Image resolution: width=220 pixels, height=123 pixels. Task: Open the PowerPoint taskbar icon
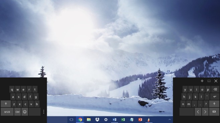pos(140,120)
